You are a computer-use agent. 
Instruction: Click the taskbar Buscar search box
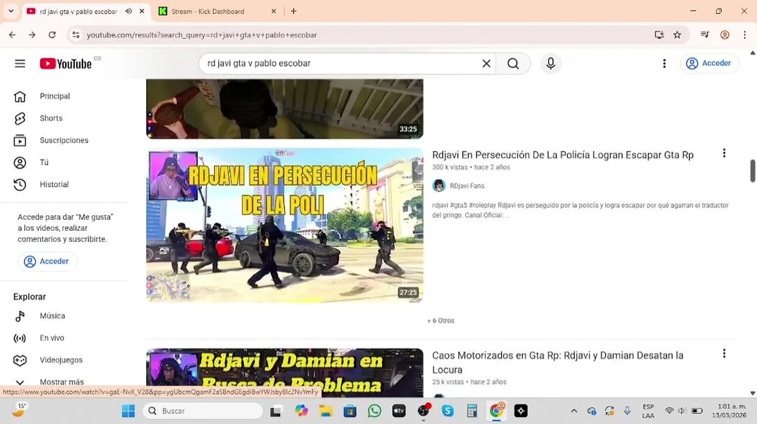point(203,411)
